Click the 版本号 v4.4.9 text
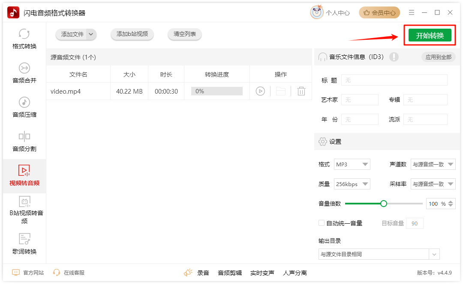The width and height of the screenshot is (463, 284). point(434,272)
